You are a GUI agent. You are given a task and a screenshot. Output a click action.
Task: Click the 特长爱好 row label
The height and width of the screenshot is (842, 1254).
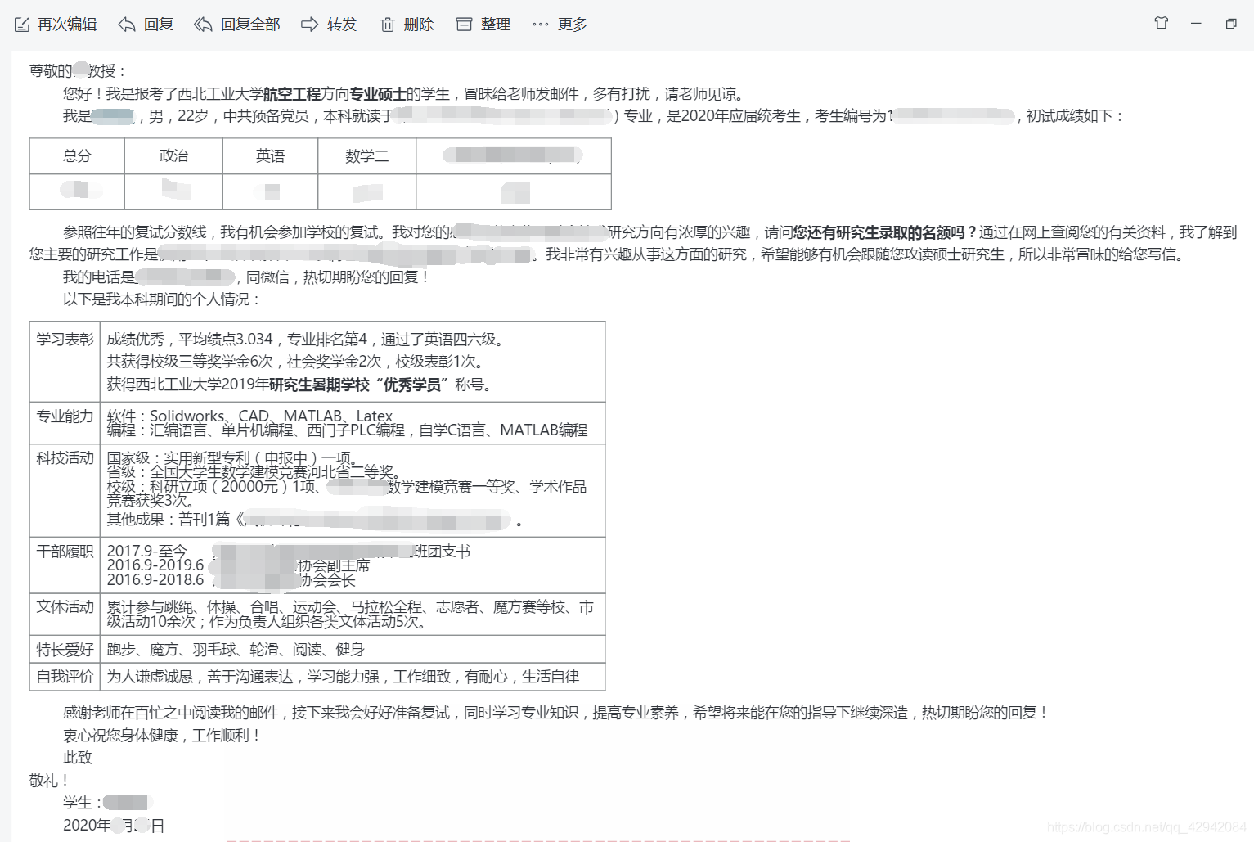[65, 650]
